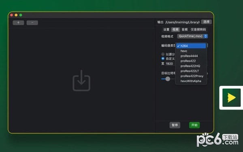243x152 pixels.
Task: Select the 自定义 radio button
Action: coord(163,59)
